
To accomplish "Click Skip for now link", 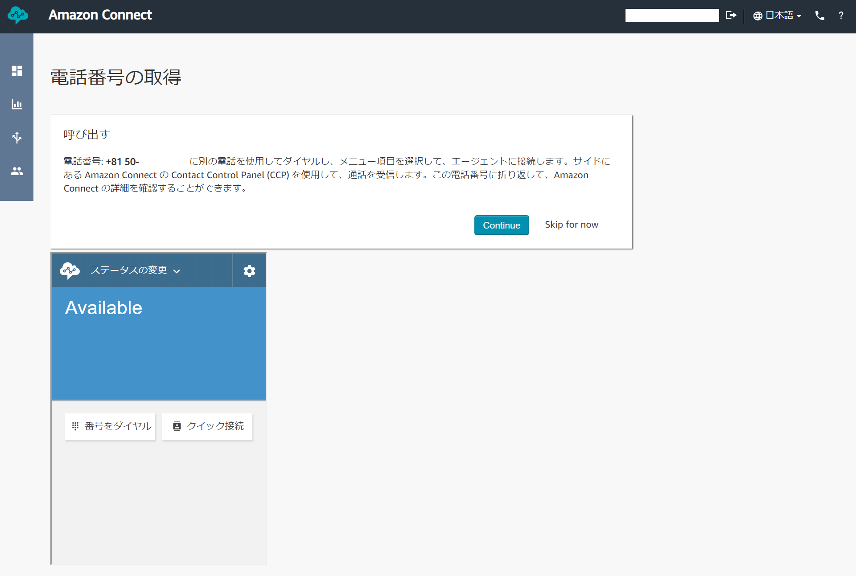I will [572, 225].
